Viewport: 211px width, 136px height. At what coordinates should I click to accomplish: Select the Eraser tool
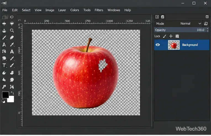coord(12,38)
